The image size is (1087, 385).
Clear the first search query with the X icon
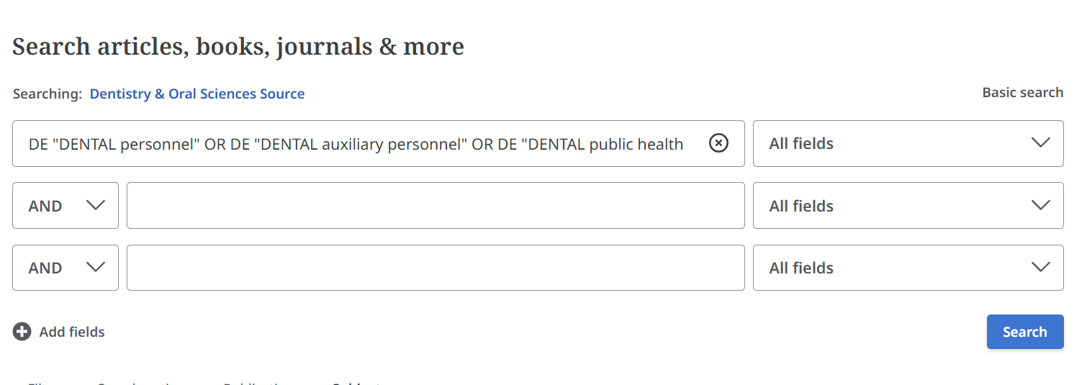click(x=718, y=143)
